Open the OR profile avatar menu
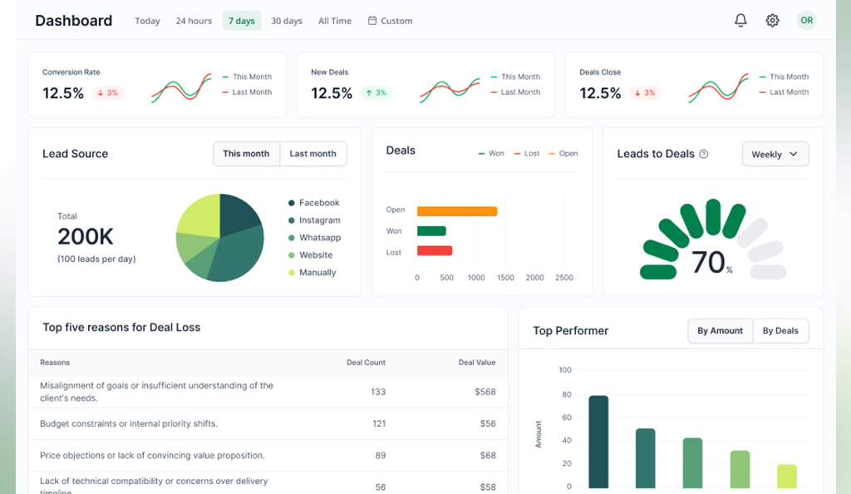This screenshot has height=494, width=851. (806, 20)
